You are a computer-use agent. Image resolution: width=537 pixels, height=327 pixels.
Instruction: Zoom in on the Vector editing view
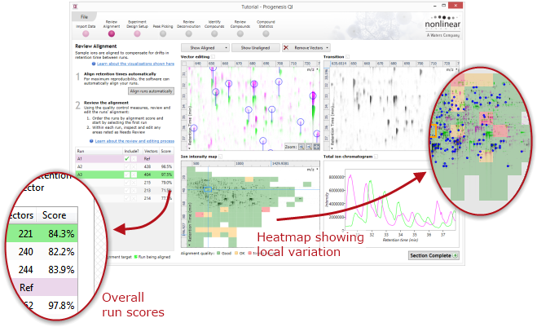(x=301, y=147)
